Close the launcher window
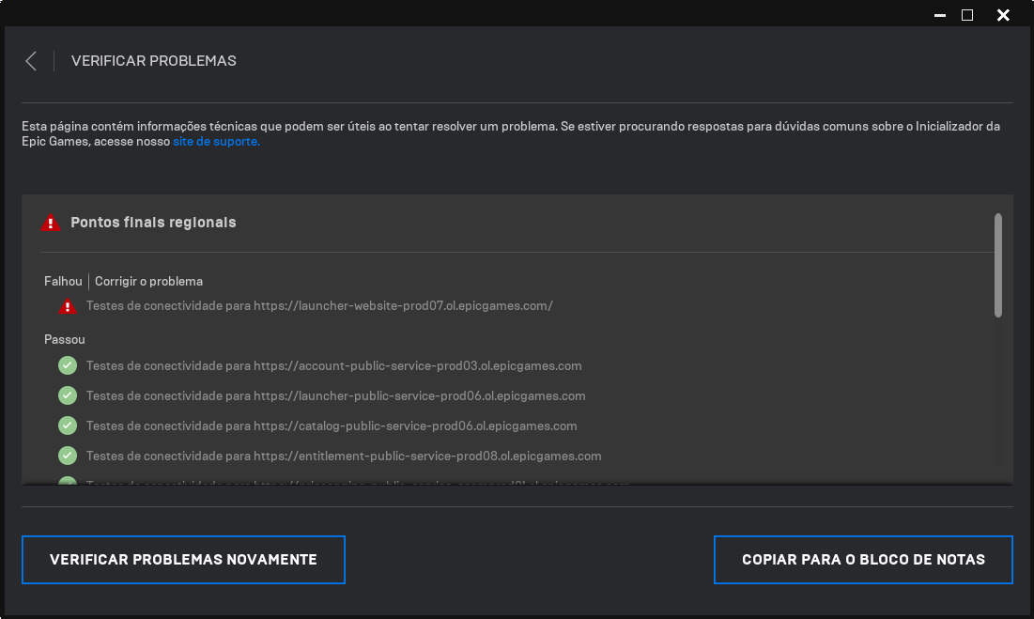The width and height of the screenshot is (1034, 619). 1003,15
